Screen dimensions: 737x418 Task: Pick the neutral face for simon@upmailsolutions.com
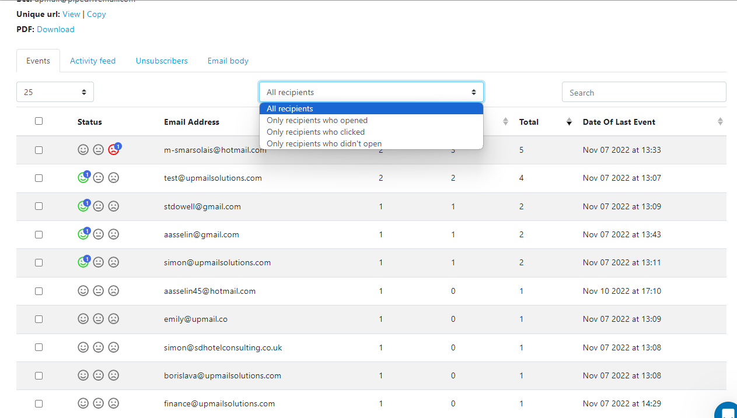coord(98,262)
